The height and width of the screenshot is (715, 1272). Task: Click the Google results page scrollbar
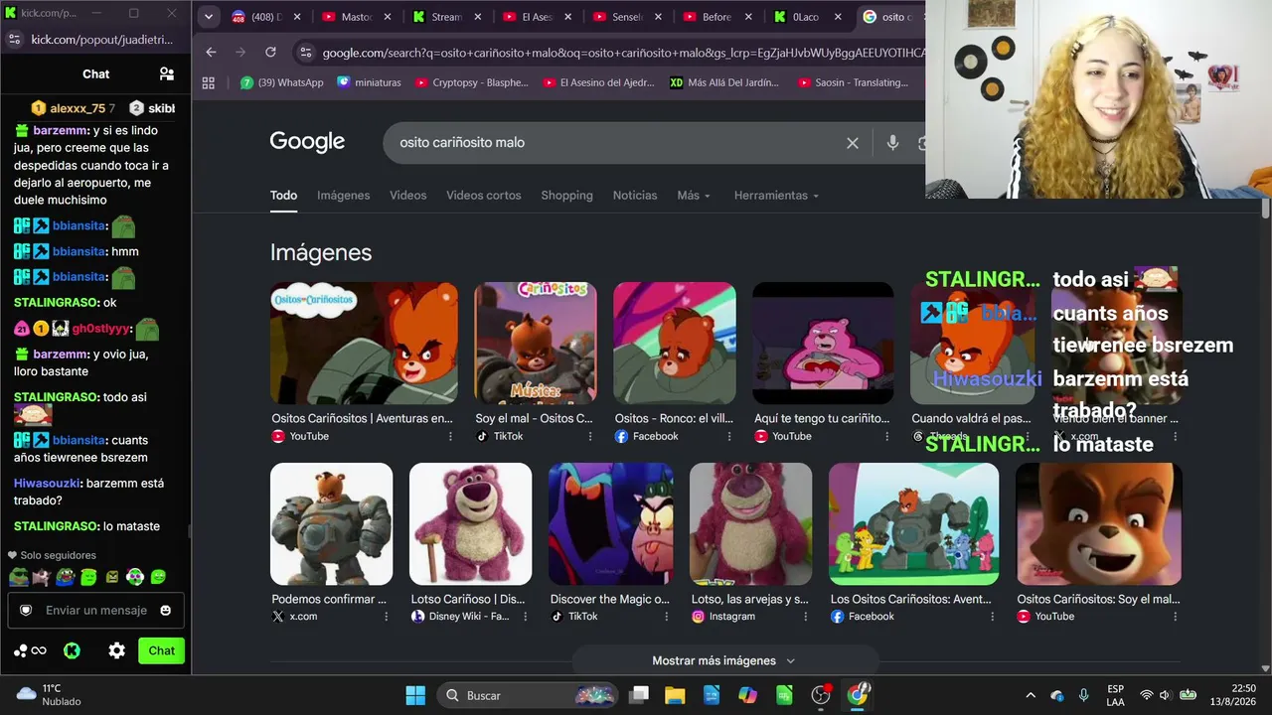(x=1265, y=210)
